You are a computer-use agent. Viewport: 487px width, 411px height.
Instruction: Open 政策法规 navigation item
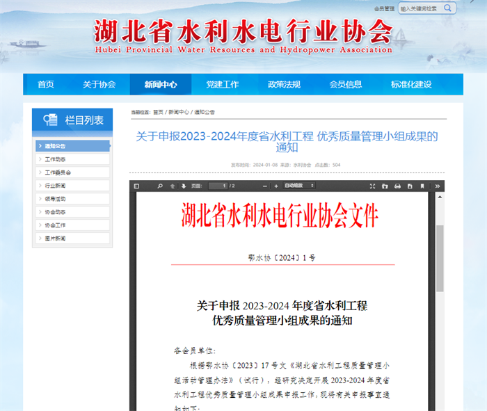[284, 84]
